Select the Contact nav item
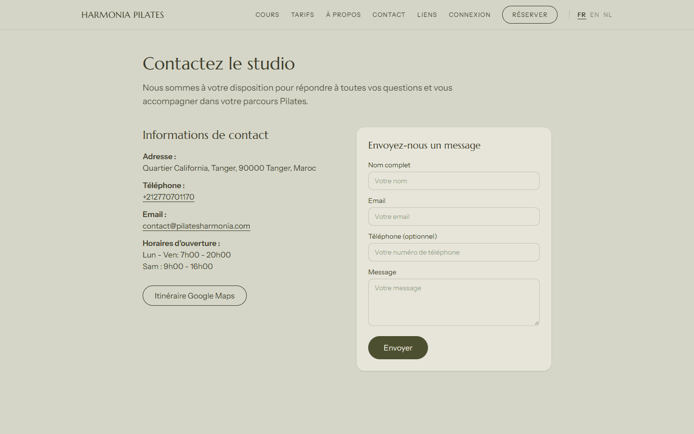Viewport: 694px width, 434px height. (389, 15)
